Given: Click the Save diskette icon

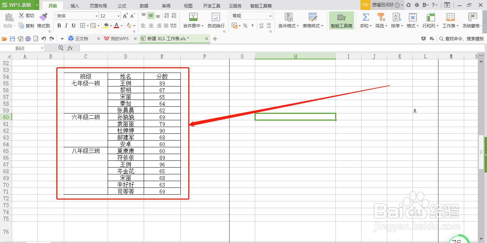Looking at the screenshot, I should [x=12, y=39].
